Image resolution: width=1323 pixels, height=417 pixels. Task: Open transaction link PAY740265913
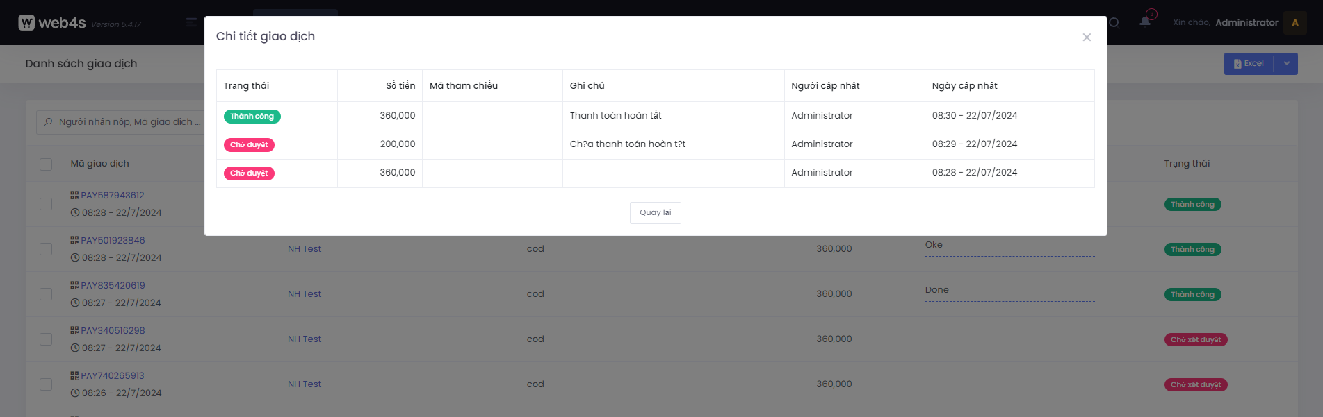(113, 376)
